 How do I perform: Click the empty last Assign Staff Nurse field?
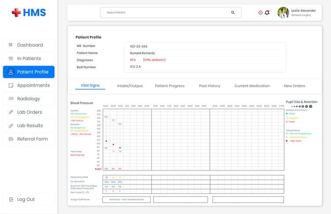click(248, 199)
